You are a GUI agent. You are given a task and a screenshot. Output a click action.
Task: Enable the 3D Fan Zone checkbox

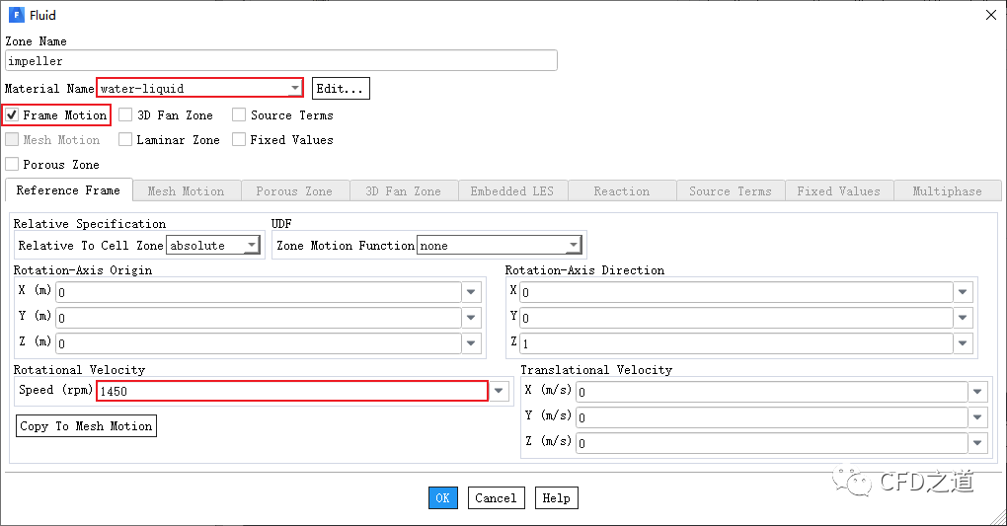coord(126,115)
